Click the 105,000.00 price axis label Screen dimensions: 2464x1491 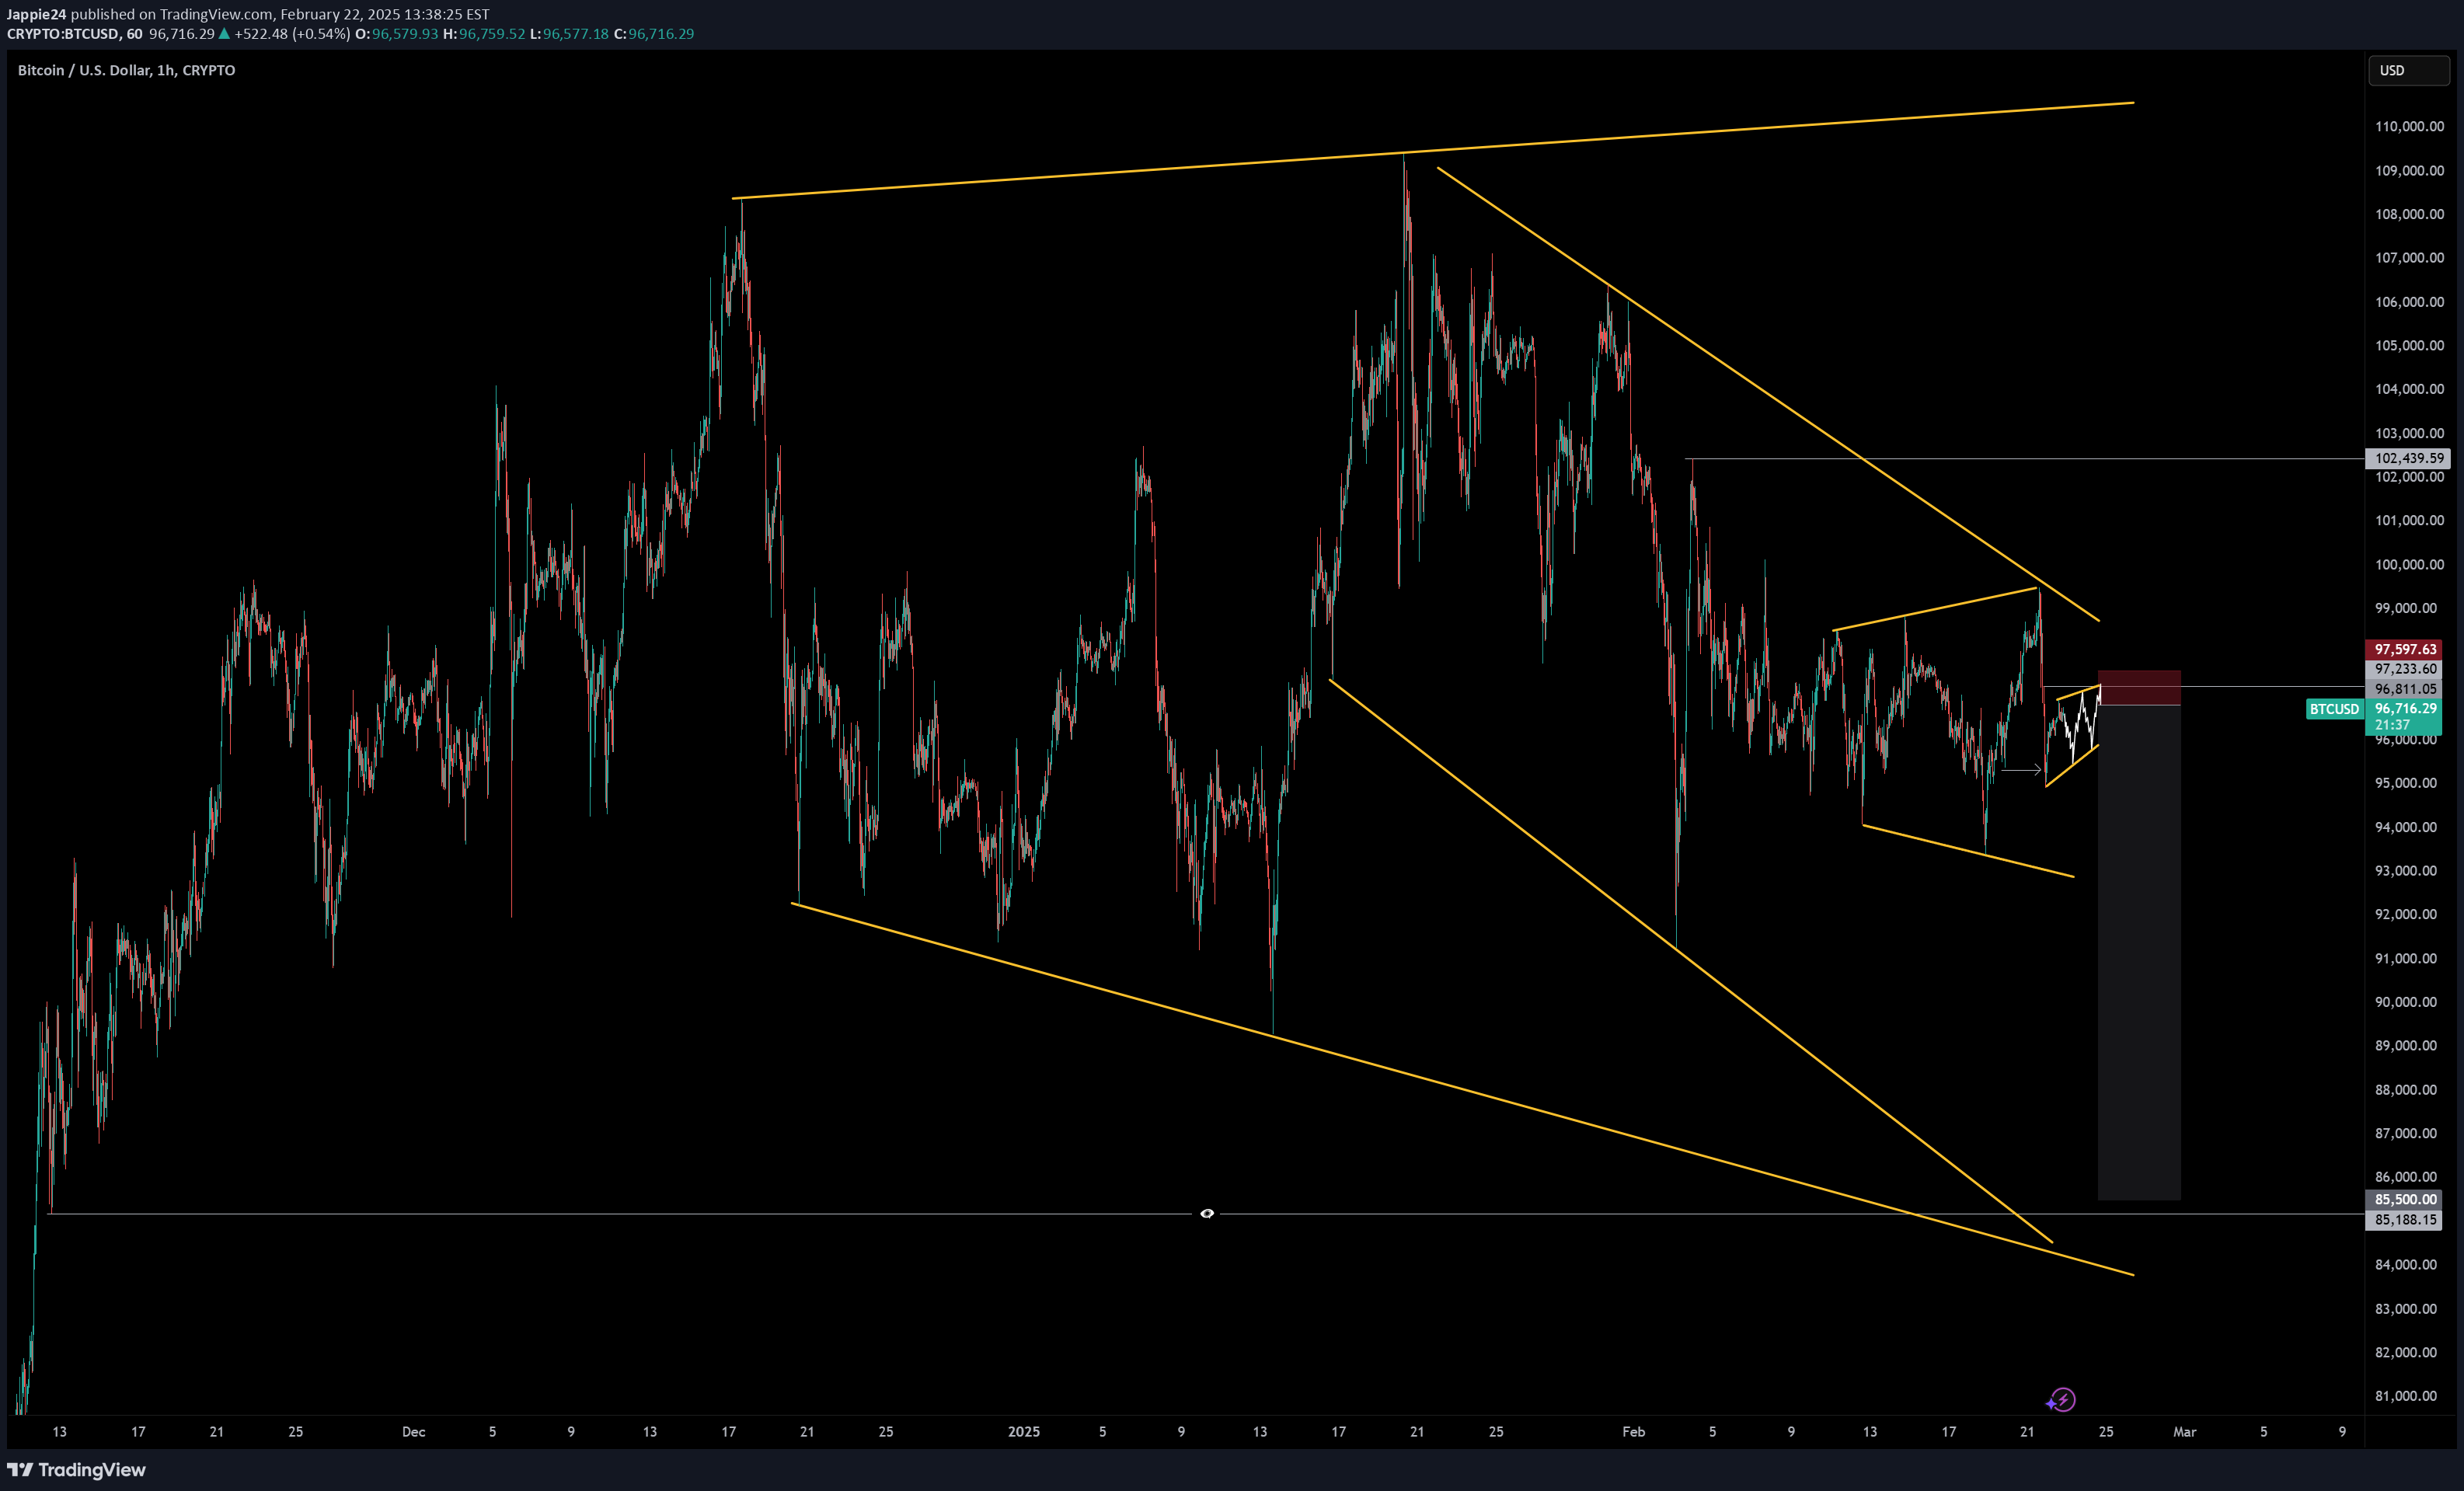2409,345
